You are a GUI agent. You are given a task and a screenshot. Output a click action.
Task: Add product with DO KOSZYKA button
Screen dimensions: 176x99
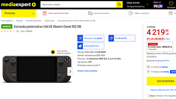[x=161, y=81]
